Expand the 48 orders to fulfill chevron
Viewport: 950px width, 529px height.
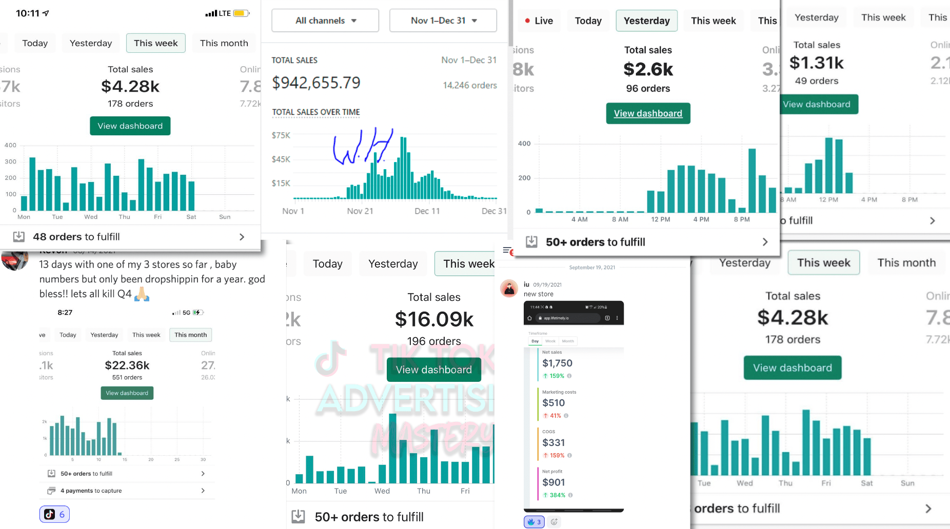(242, 237)
